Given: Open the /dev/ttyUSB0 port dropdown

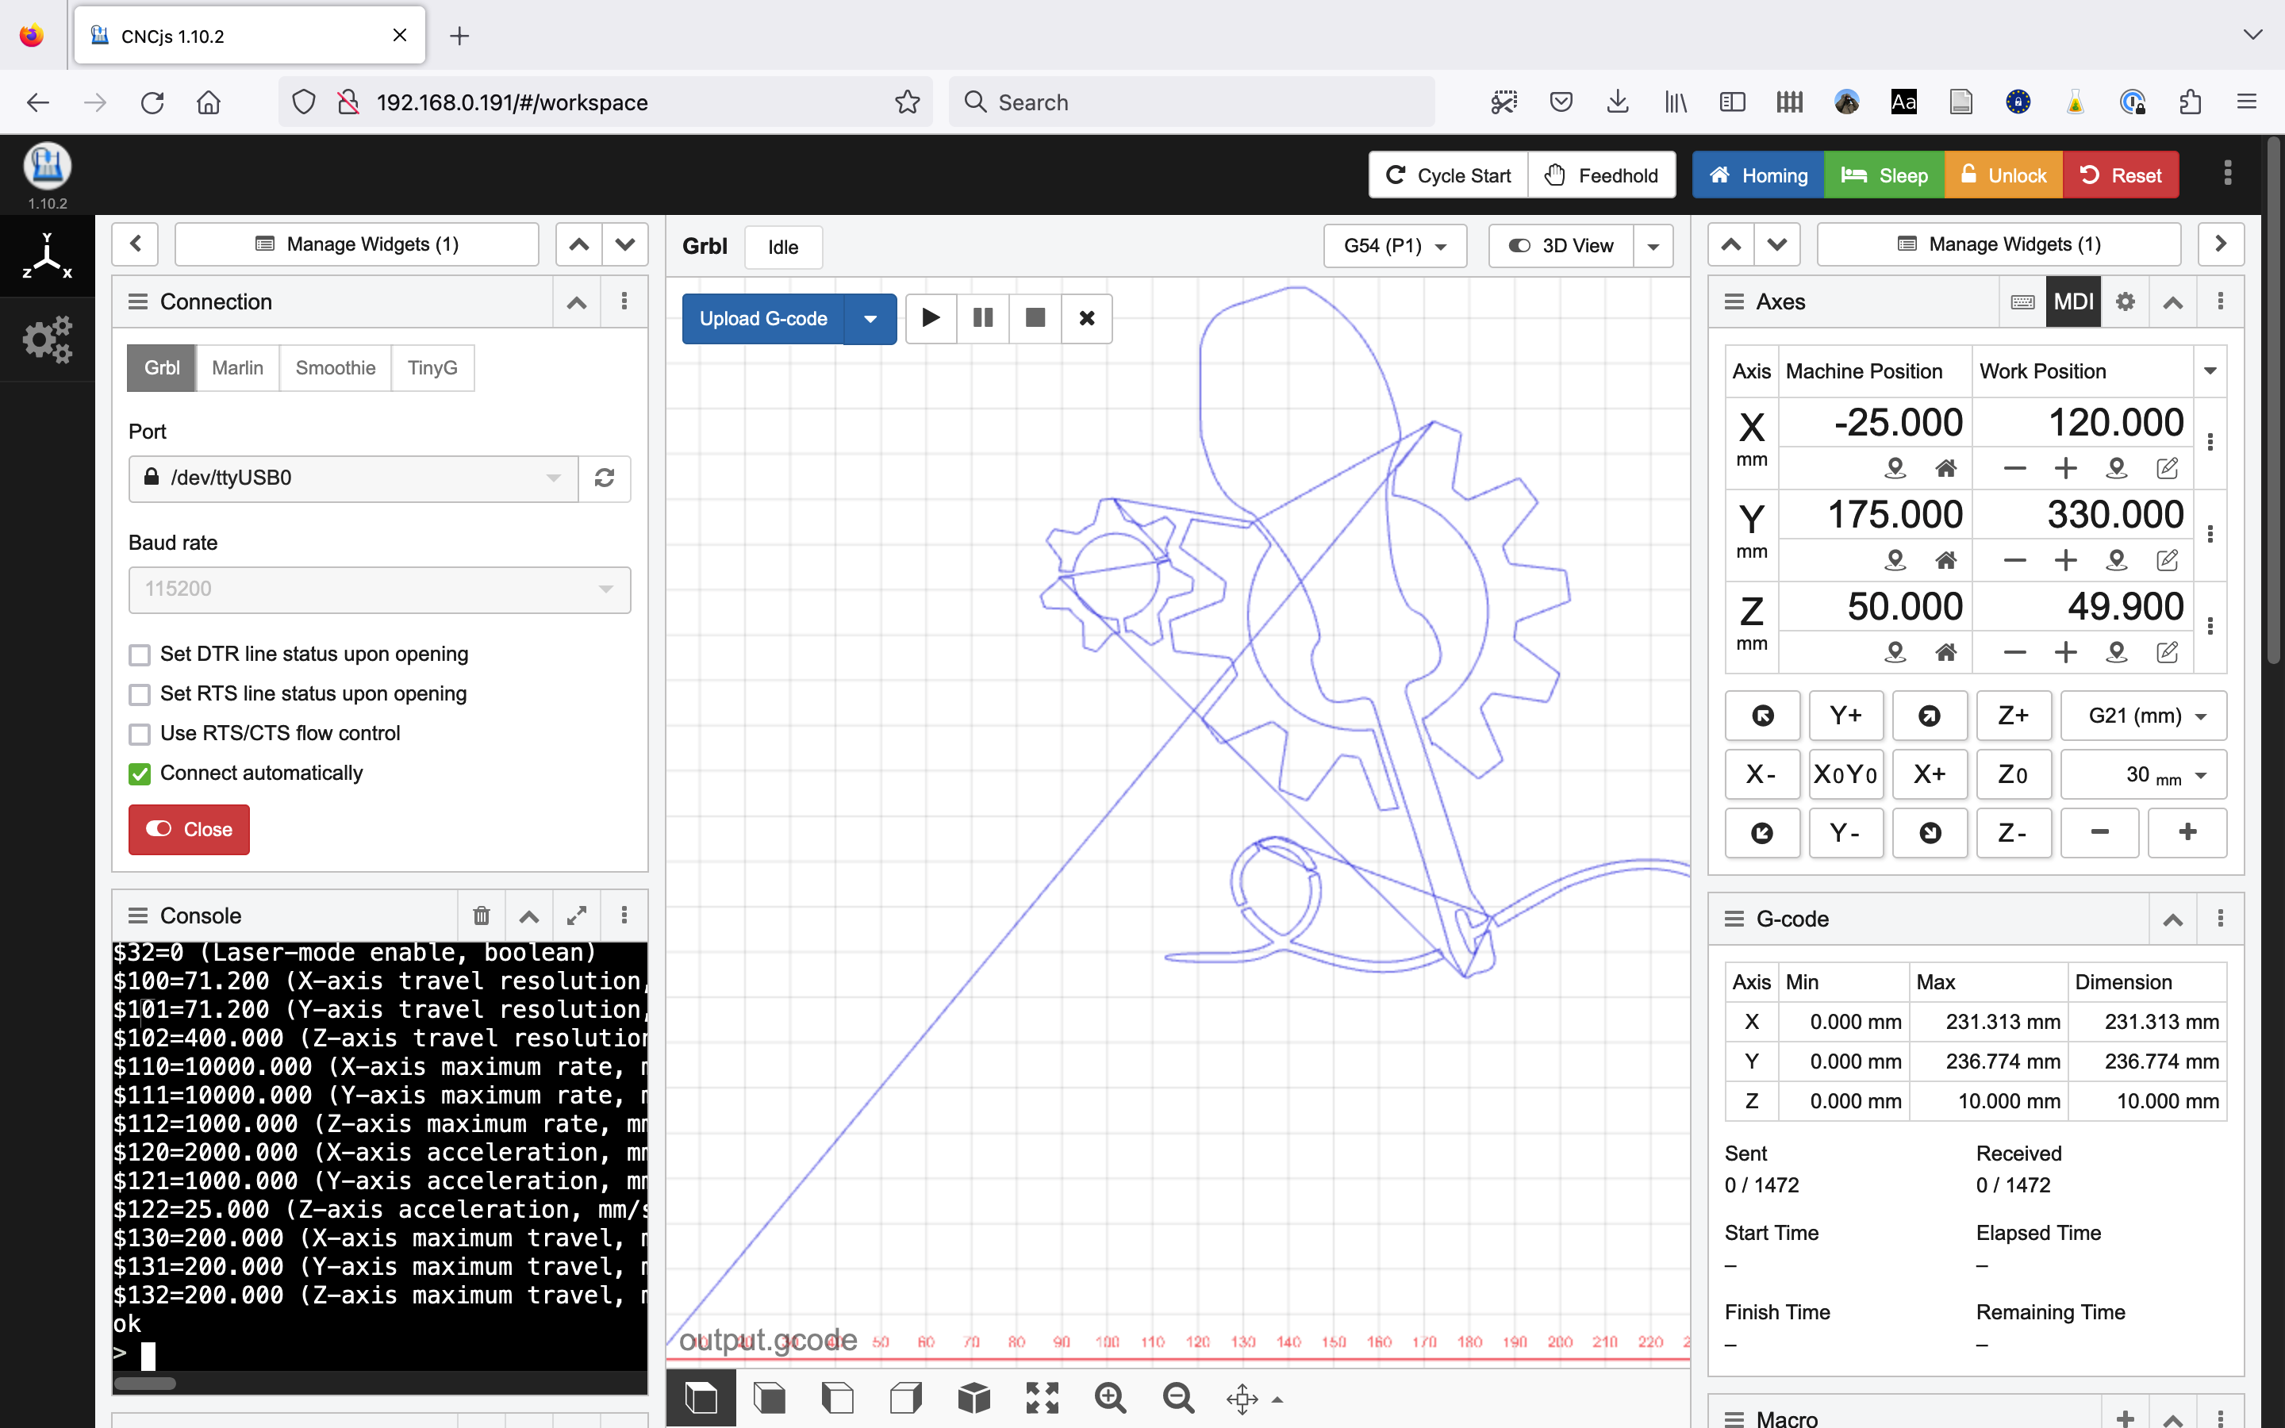Looking at the screenshot, I should (x=353, y=478).
